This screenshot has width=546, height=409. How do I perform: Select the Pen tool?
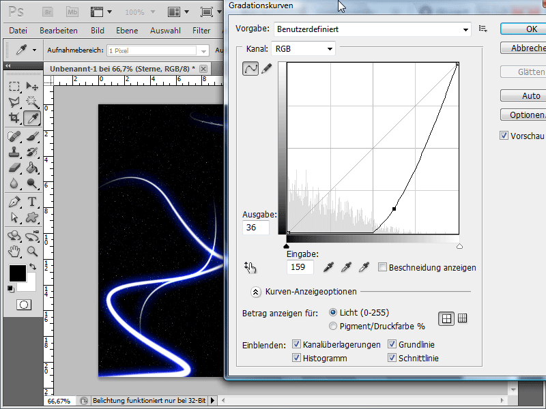14,202
